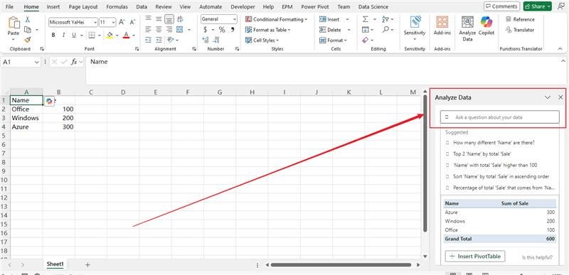Open Functions Translator Reference

click(x=521, y=19)
